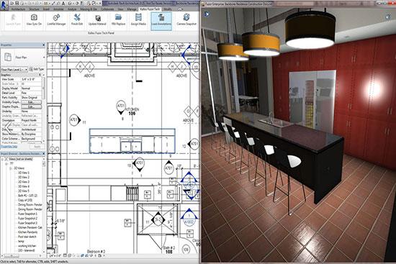Select the Pool stair sketch view

coord(27,237)
